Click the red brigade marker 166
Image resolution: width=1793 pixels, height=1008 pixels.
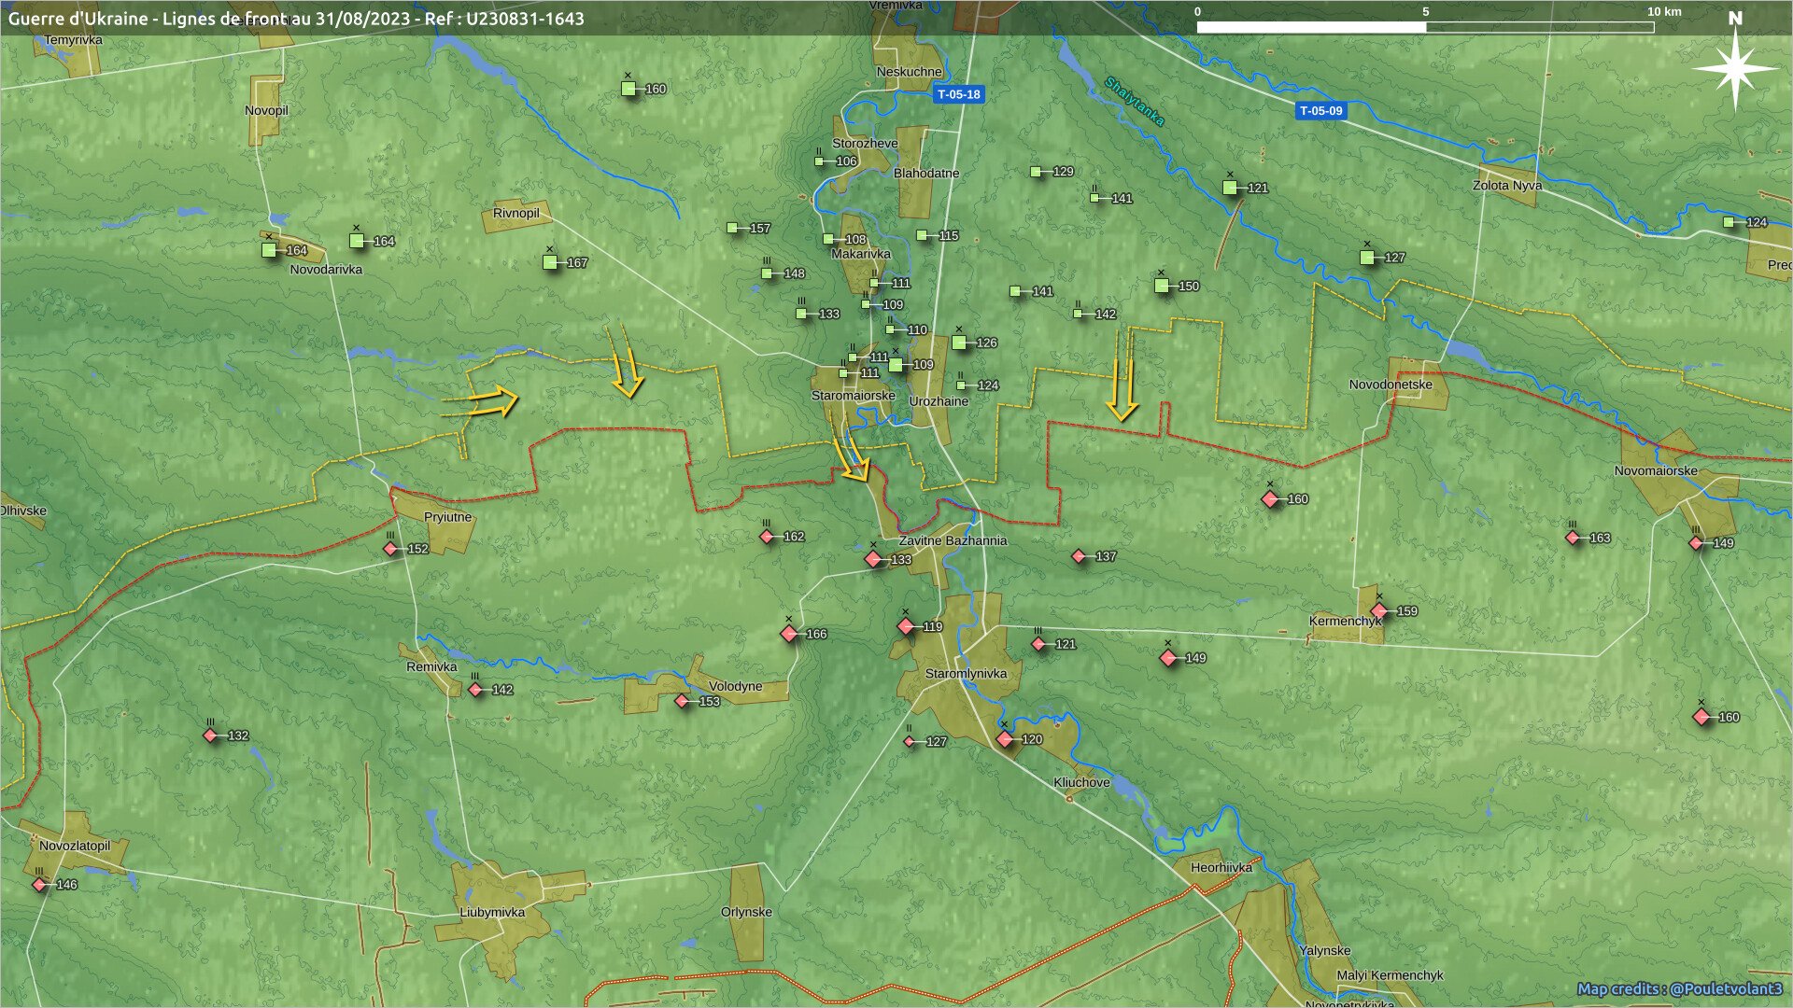789,634
